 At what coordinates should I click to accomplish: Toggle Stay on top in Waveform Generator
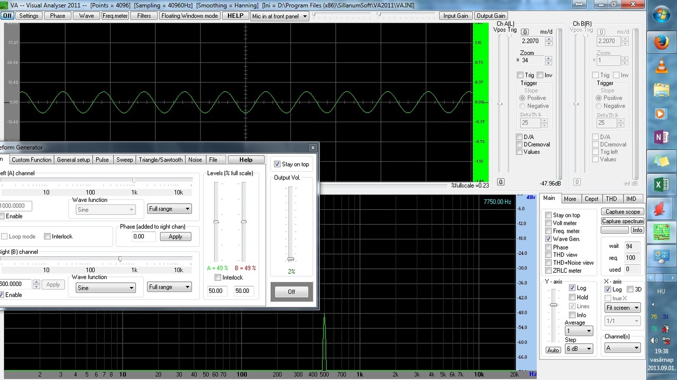tap(277, 164)
